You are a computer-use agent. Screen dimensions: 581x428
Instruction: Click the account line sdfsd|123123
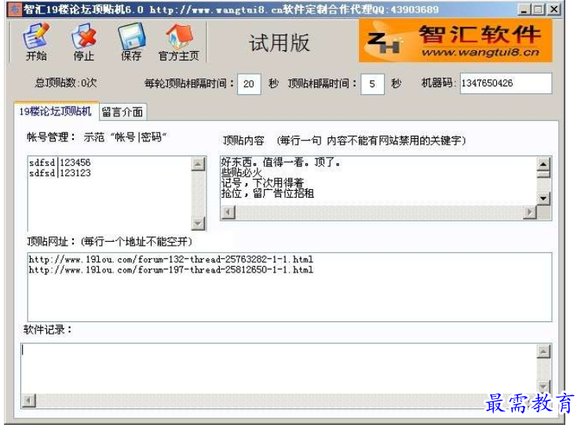pos(60,173)
